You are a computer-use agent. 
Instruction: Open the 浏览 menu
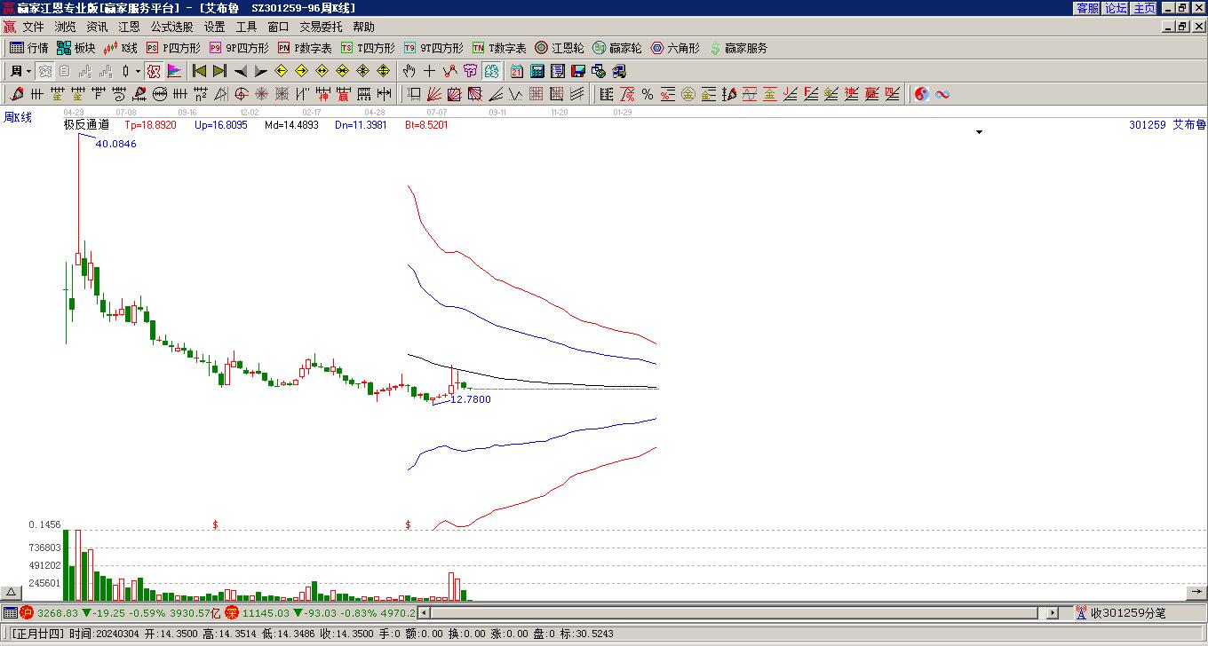coord(65,28)
